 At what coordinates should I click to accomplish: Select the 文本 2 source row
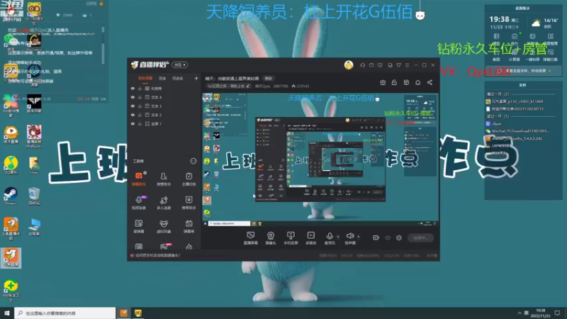(x=164, y=115)
